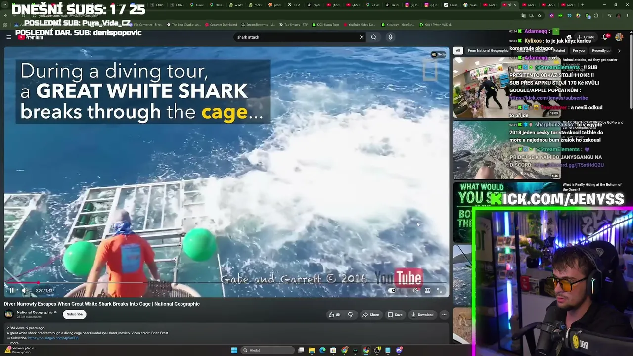The width and height of the screenshot is (633, 356).
Task: Open the Microsoft Store taskbar icon
Action: 333,350
